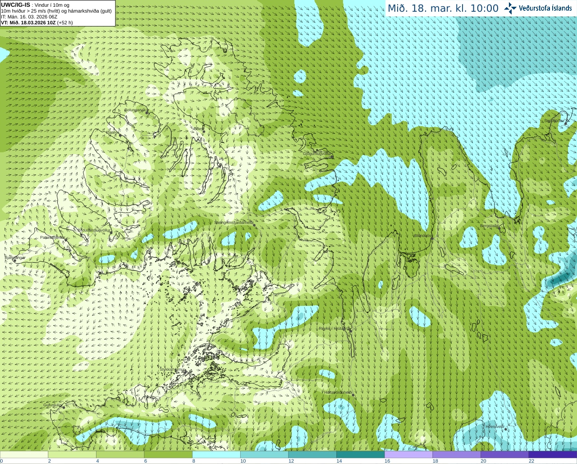The width and height of the screenshot is (577, 464).
Task: Select the Blönduós station marker
Action: [432, 238]
